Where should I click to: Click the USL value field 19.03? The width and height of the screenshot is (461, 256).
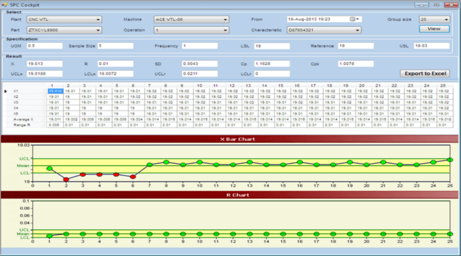pyautogui.click(x=431, y=46)
